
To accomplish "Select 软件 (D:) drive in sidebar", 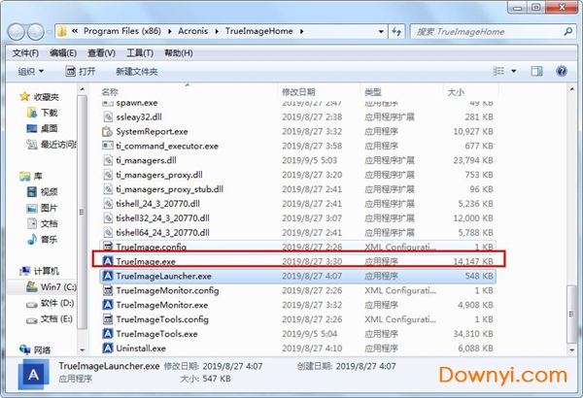I will coord(51,303).
